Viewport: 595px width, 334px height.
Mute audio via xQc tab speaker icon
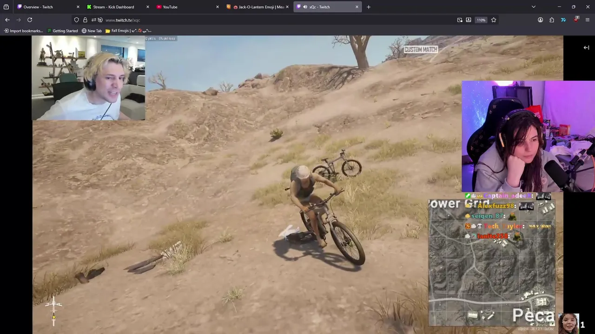304,7
